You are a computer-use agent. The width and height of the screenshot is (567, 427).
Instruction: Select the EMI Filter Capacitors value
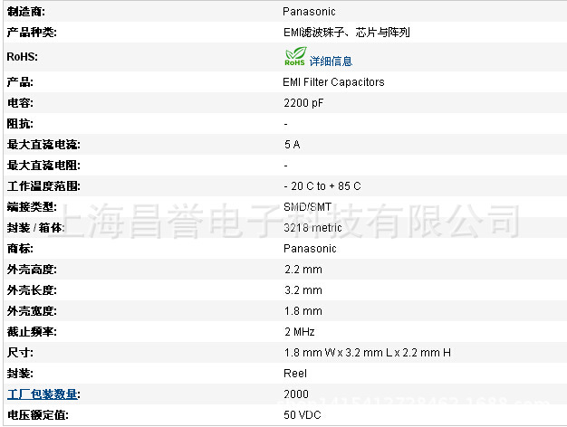tap(333, 82)
